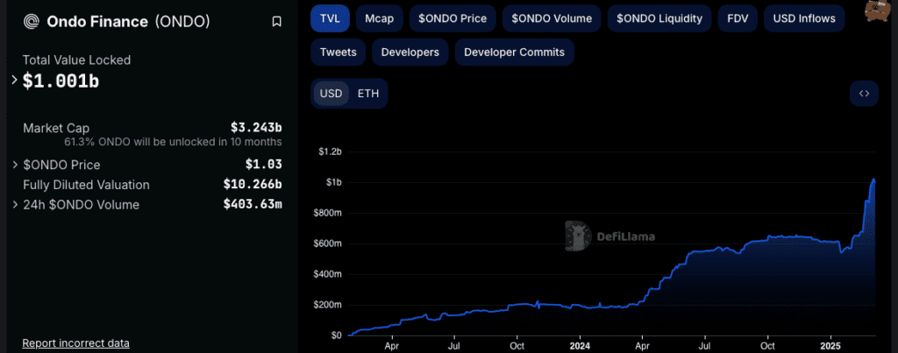The width and height of the screenshot is (898, 353).
Task: Select USD chart denomination
Action: click(331, 94)
